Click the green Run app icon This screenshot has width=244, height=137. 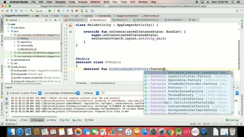[x=50, y=11]
